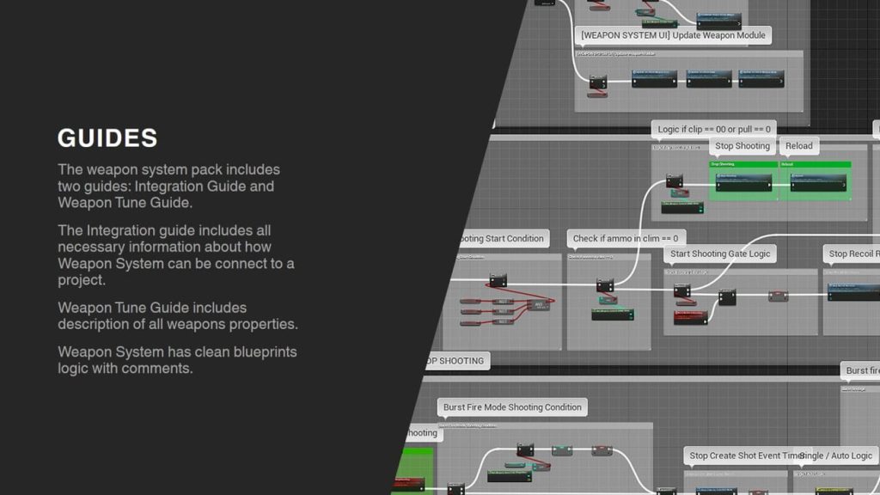
Task: Click the branch node under 'Logic if clip' comment
Action: 674,180
